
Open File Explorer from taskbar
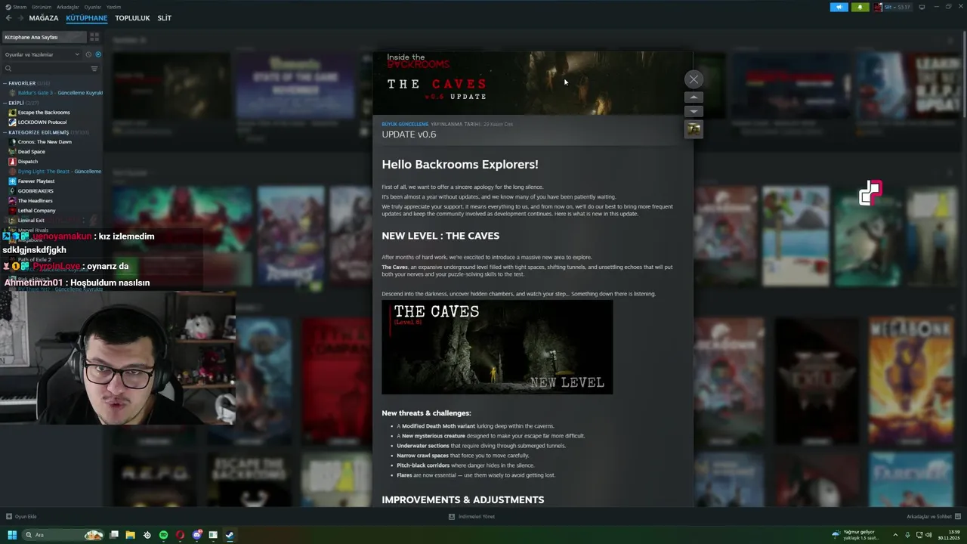tap(130, 535)
